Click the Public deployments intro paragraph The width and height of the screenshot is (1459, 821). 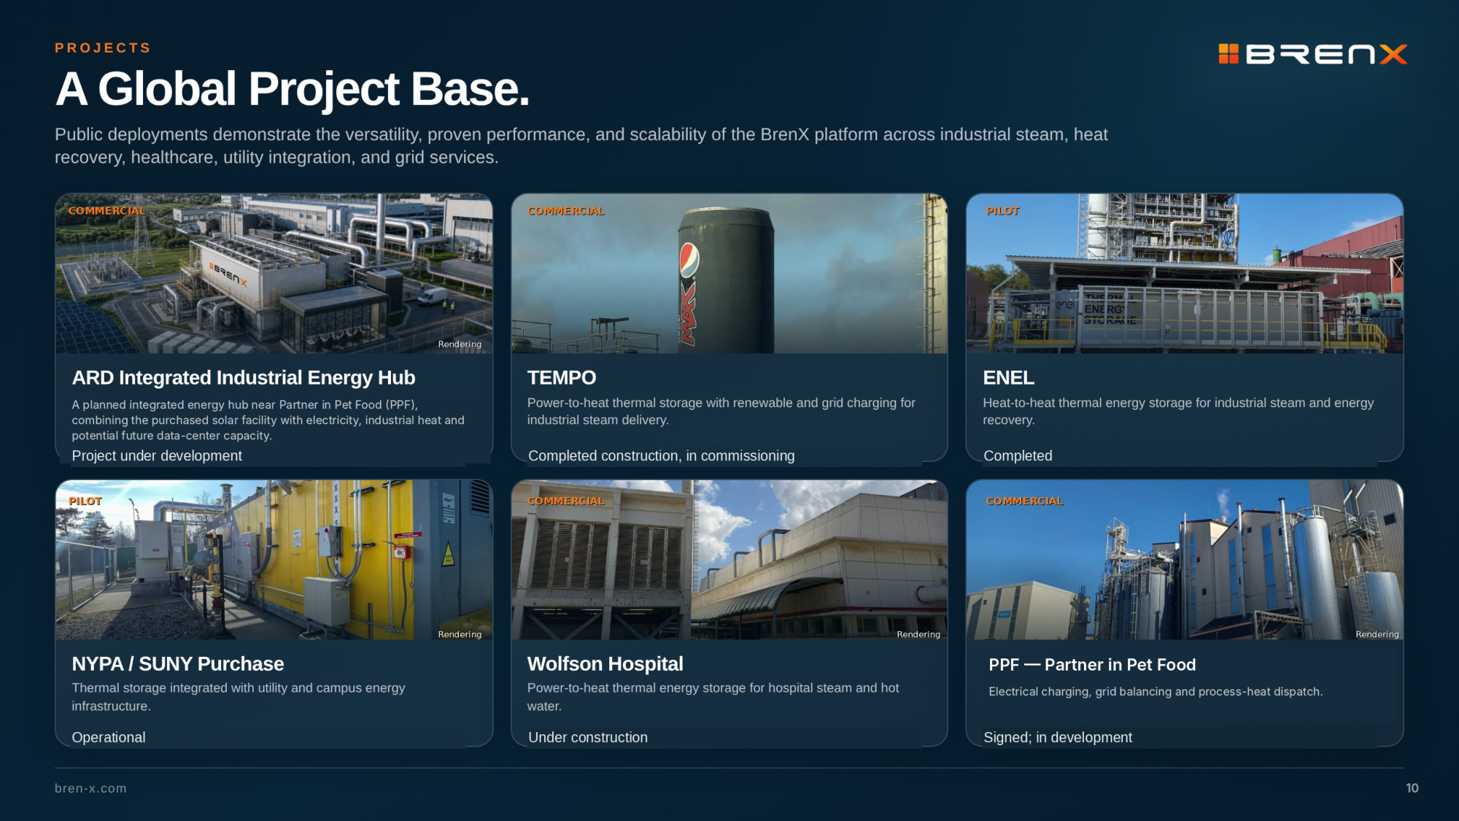point(581,146)
